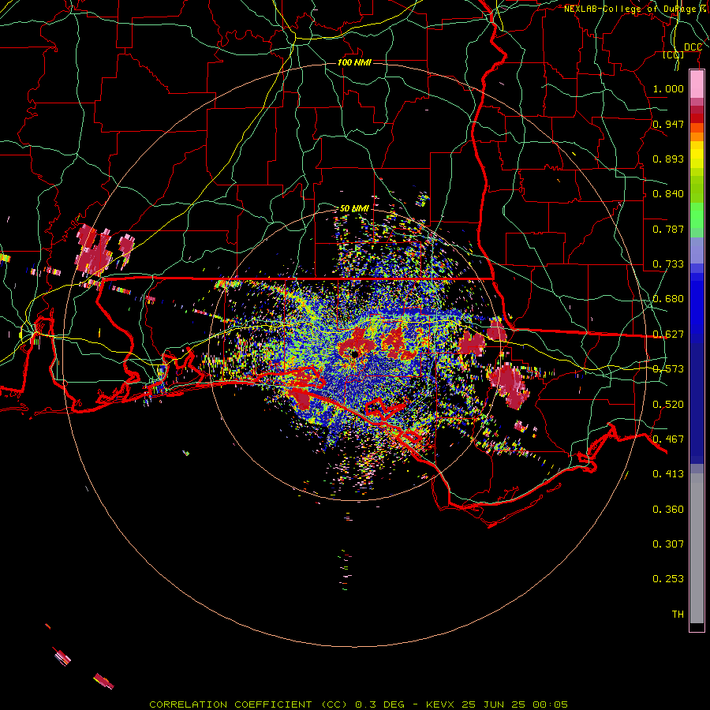Select the 0.947 scale value
710x710 pixels.
point(668,124)
